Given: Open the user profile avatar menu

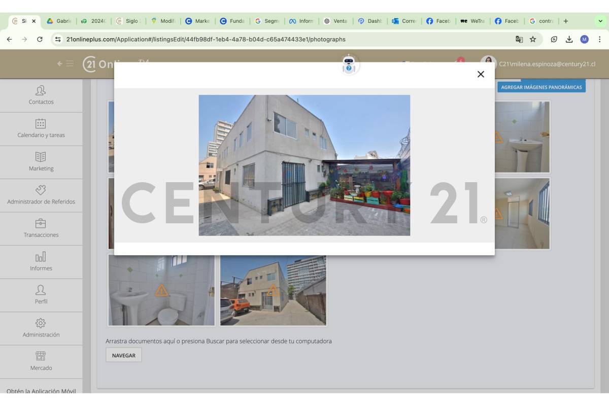Looking at the screenshot, I should (488, 63).
